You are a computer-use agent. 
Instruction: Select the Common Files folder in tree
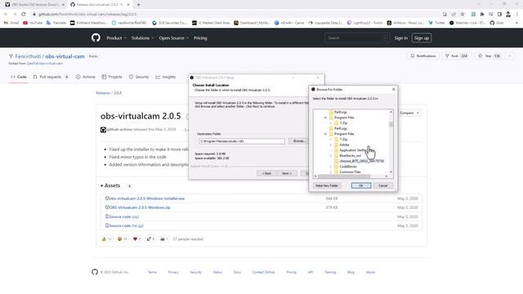click(x=350, y=171)
